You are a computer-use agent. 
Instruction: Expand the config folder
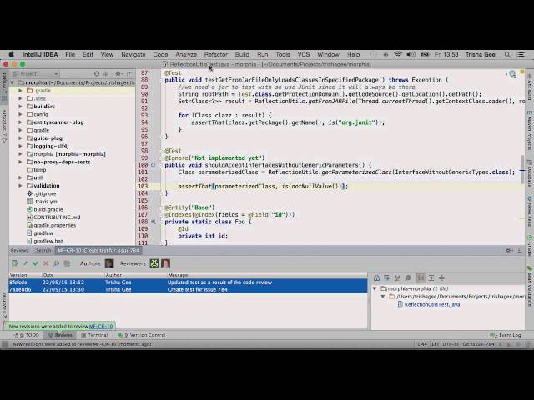tap(20, 114)
